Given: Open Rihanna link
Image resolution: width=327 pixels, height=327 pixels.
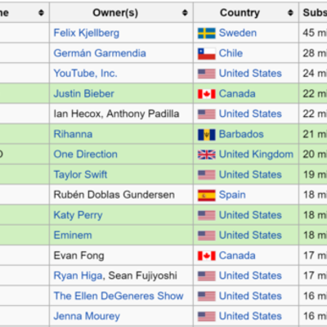Looking at the screenshot, I should [73, 134].
